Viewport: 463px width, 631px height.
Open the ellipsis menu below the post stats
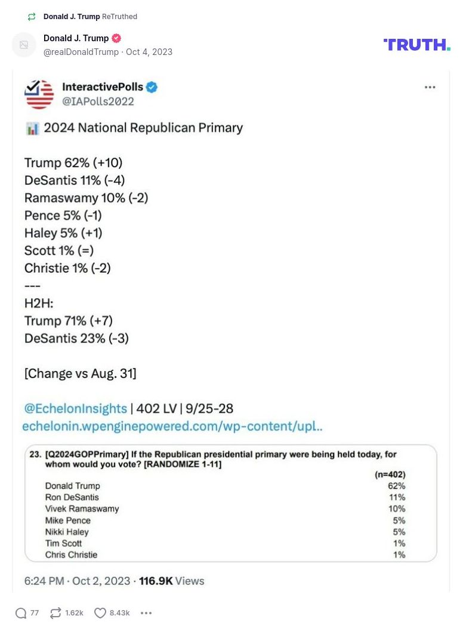coord(146,612)
